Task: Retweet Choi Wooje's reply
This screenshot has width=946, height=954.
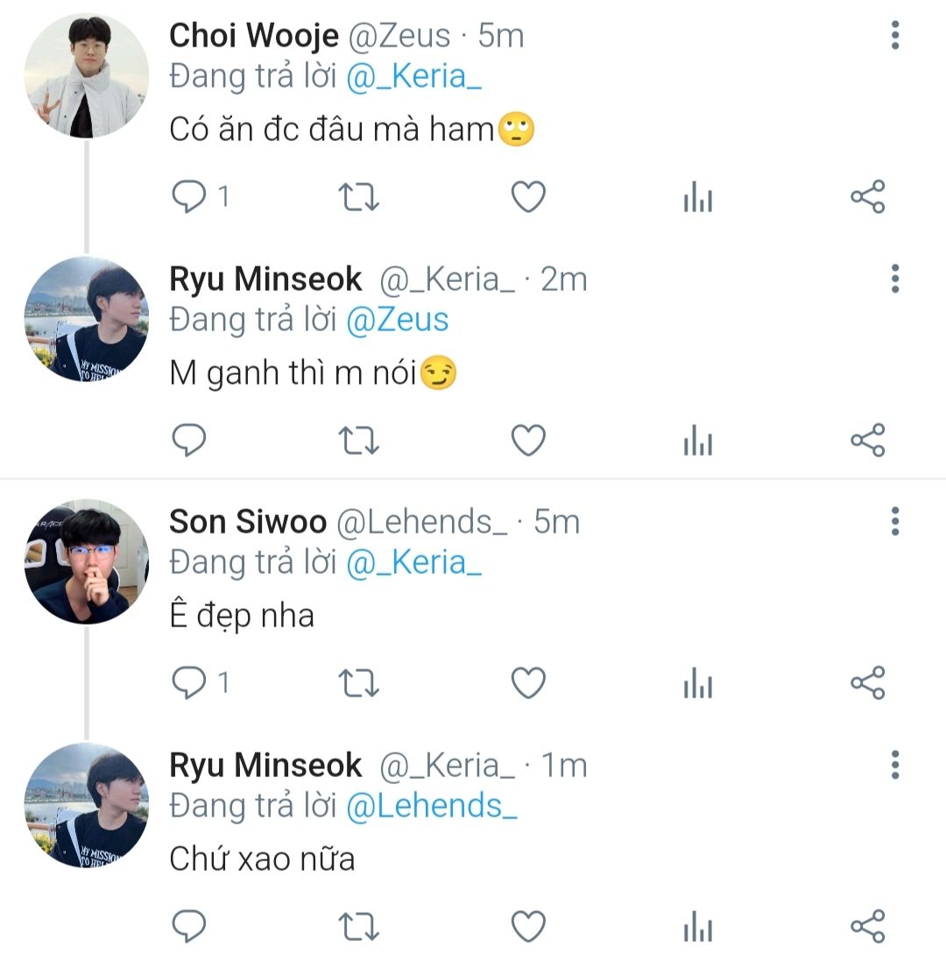Action: pyautogui.click(x=358, y=197)
